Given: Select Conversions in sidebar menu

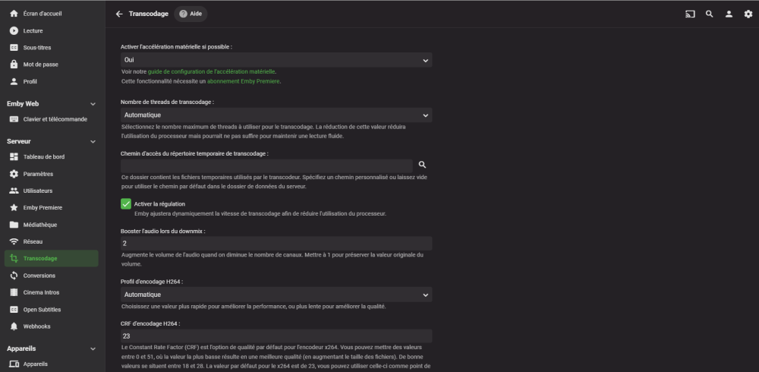Looking at the screenshot, I should coord(39,276).
